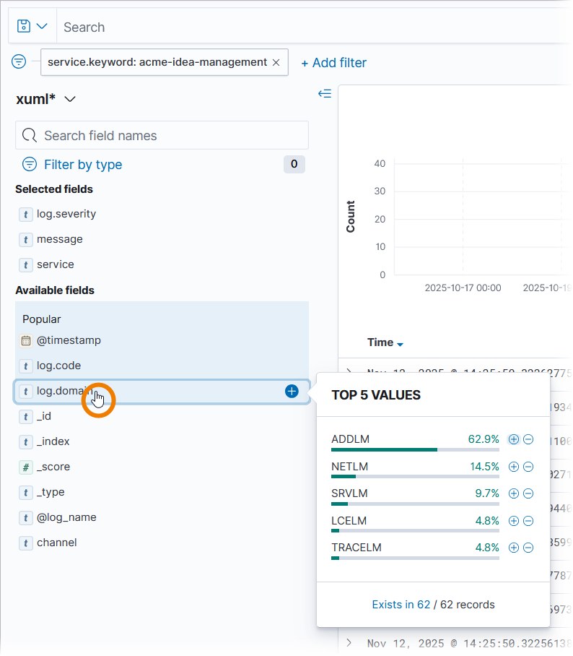573x656 pixels.
Task: Click the Exists in 62 link
Action: (401, 605)
